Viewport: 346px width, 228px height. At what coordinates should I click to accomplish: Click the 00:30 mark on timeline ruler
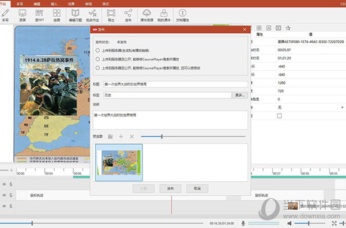pyautogui.click(x=305, y=173)
